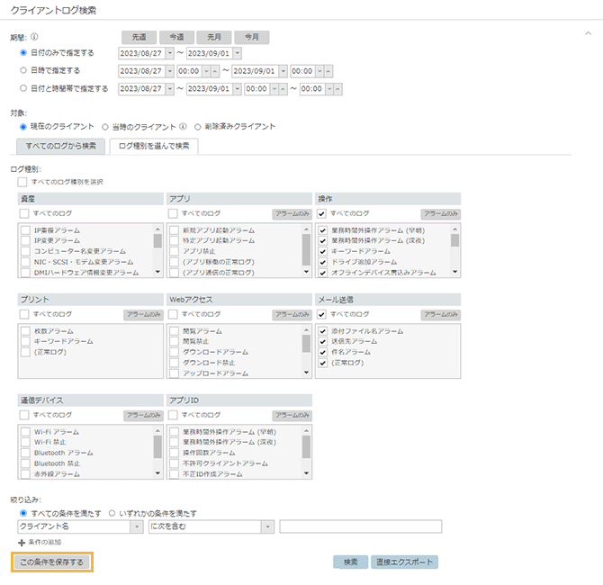Click アラームのみ in the プリント section
The image size is (603, 585).
coord(143,315)
